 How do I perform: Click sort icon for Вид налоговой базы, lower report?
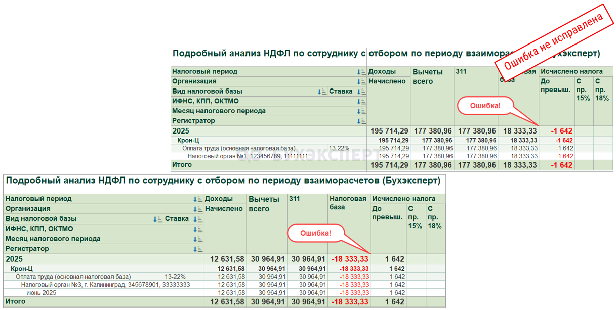coord(158,219)
